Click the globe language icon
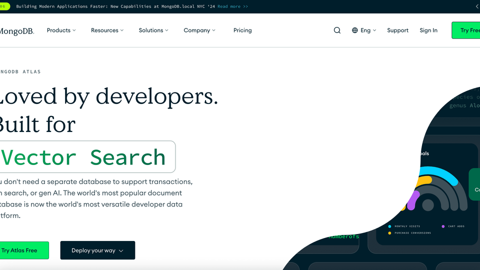 [355, 30]
